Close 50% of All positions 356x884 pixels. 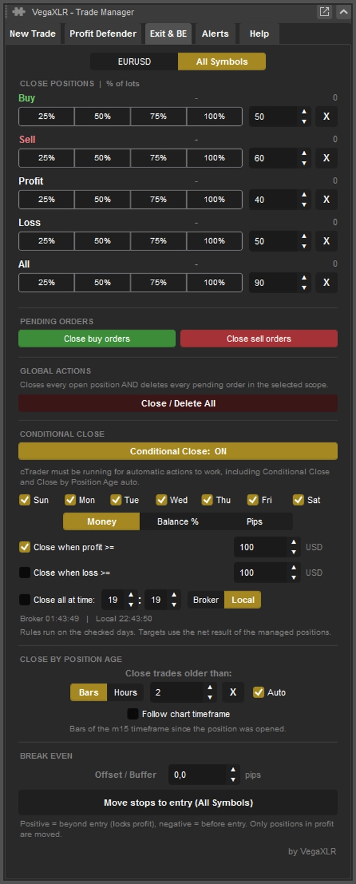pos(102,283)
